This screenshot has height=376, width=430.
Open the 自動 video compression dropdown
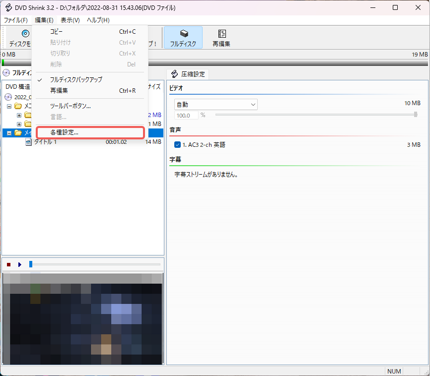tap(253, 104)
